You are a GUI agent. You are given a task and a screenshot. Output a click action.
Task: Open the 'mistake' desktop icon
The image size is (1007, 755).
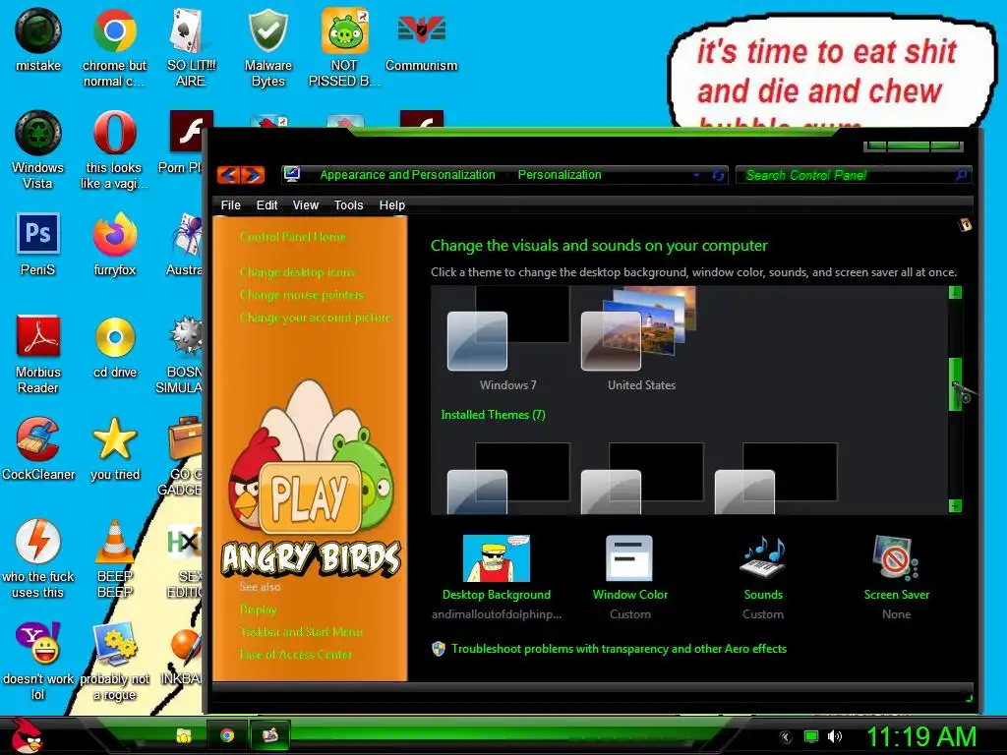(x=38, y=39)
